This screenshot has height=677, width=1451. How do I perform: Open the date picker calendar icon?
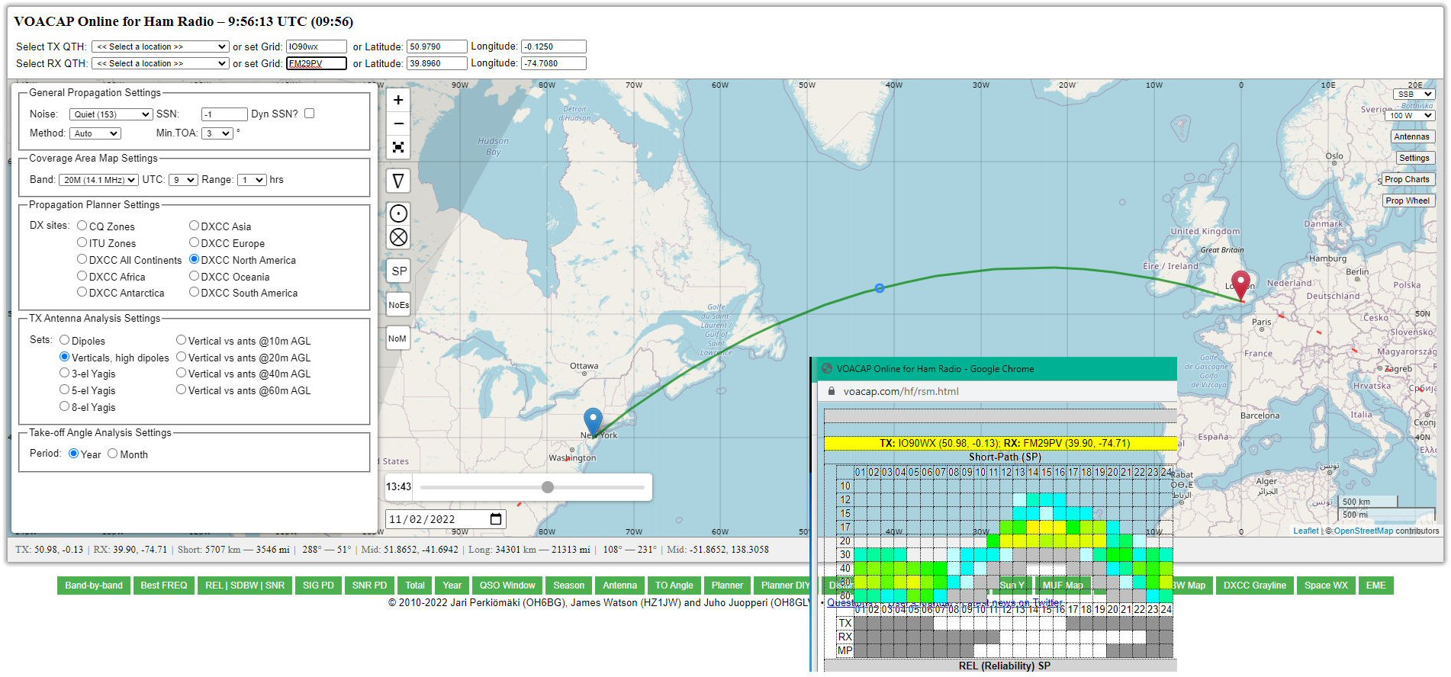(496, 519)
